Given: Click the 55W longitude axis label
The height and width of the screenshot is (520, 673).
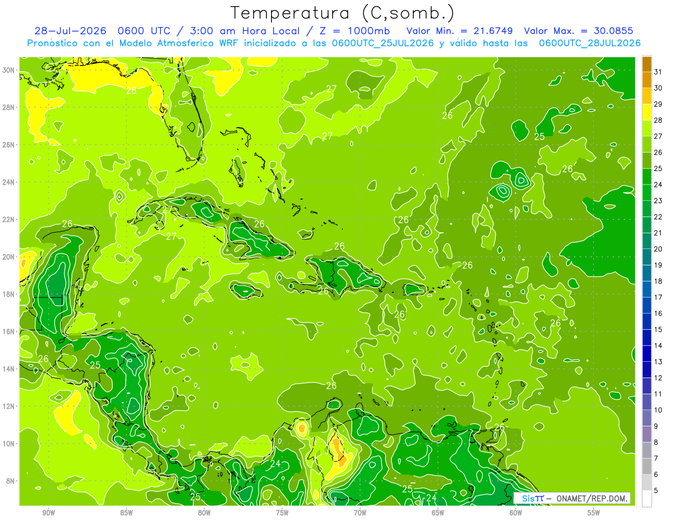Looking at the screenshot, I should tap(594, 513).
